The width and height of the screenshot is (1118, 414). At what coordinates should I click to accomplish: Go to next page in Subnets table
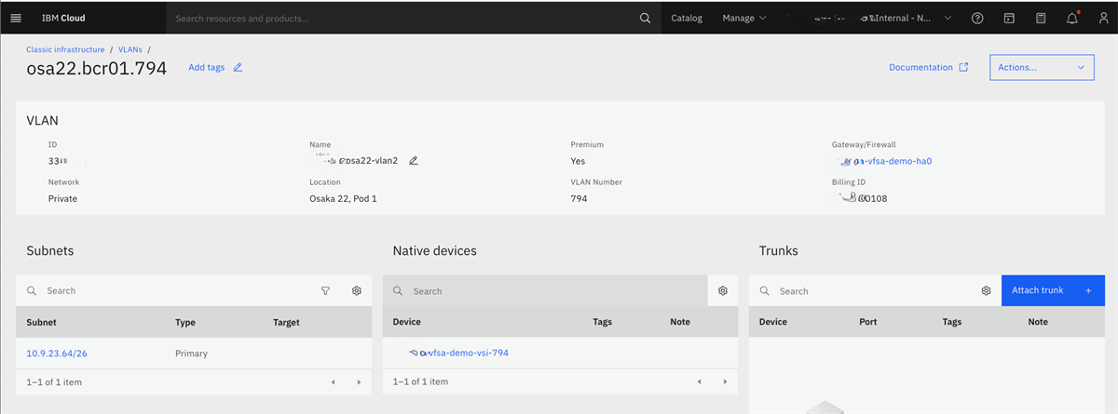pos(359,381)
